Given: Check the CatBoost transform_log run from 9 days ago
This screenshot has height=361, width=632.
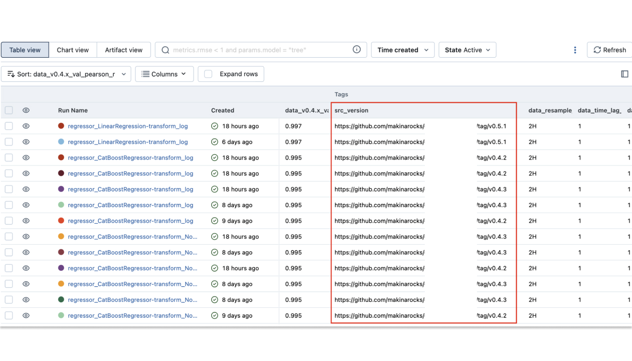Looking at the screenshot, I should (9, 221).
